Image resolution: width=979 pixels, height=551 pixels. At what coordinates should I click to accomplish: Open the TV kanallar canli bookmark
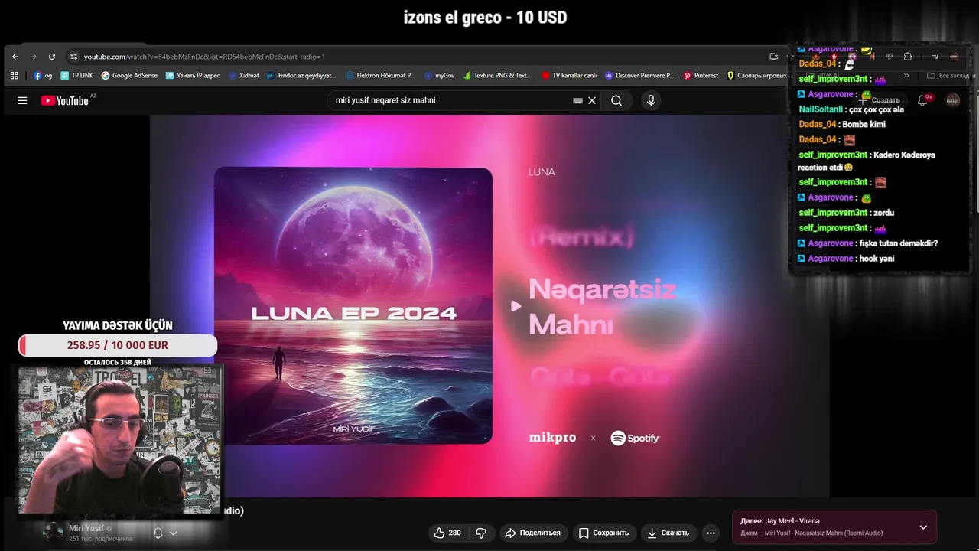569,76
